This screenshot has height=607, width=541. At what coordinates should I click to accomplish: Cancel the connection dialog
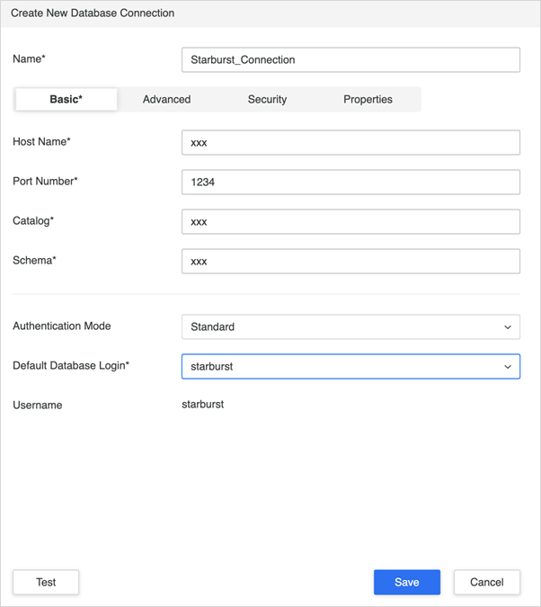(487, 582)
